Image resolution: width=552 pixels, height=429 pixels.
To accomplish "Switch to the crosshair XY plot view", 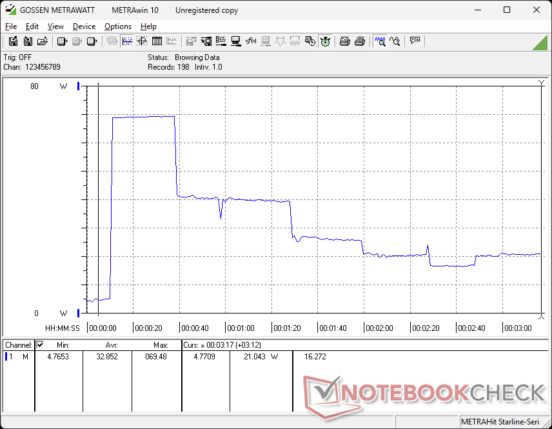I will (x=141, y=41).
